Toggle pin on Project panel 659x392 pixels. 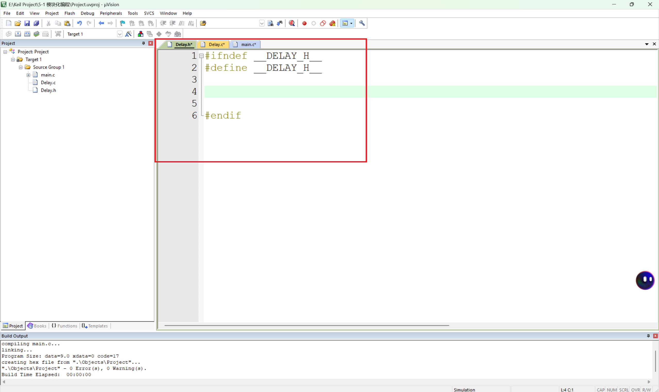coord(144,43)
